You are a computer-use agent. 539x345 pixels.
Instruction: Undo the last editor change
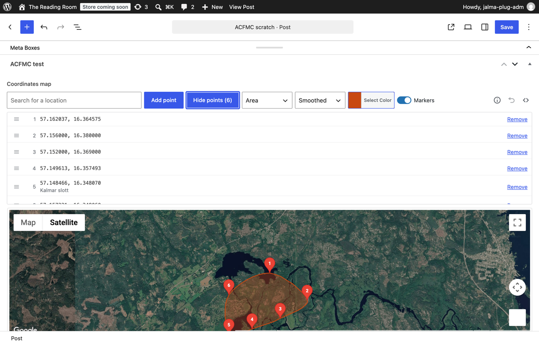pos(44,27)
